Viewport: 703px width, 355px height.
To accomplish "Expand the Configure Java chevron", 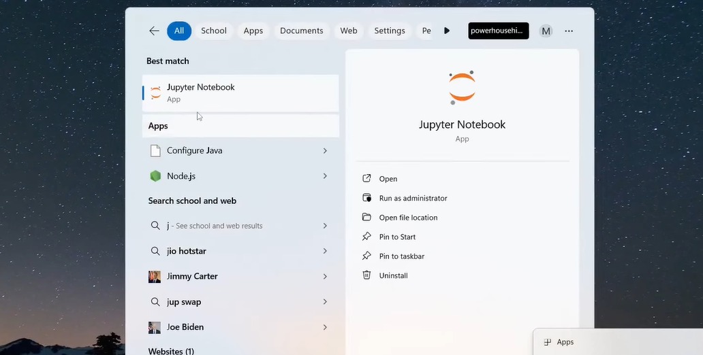I will click(x=325, y=151).
